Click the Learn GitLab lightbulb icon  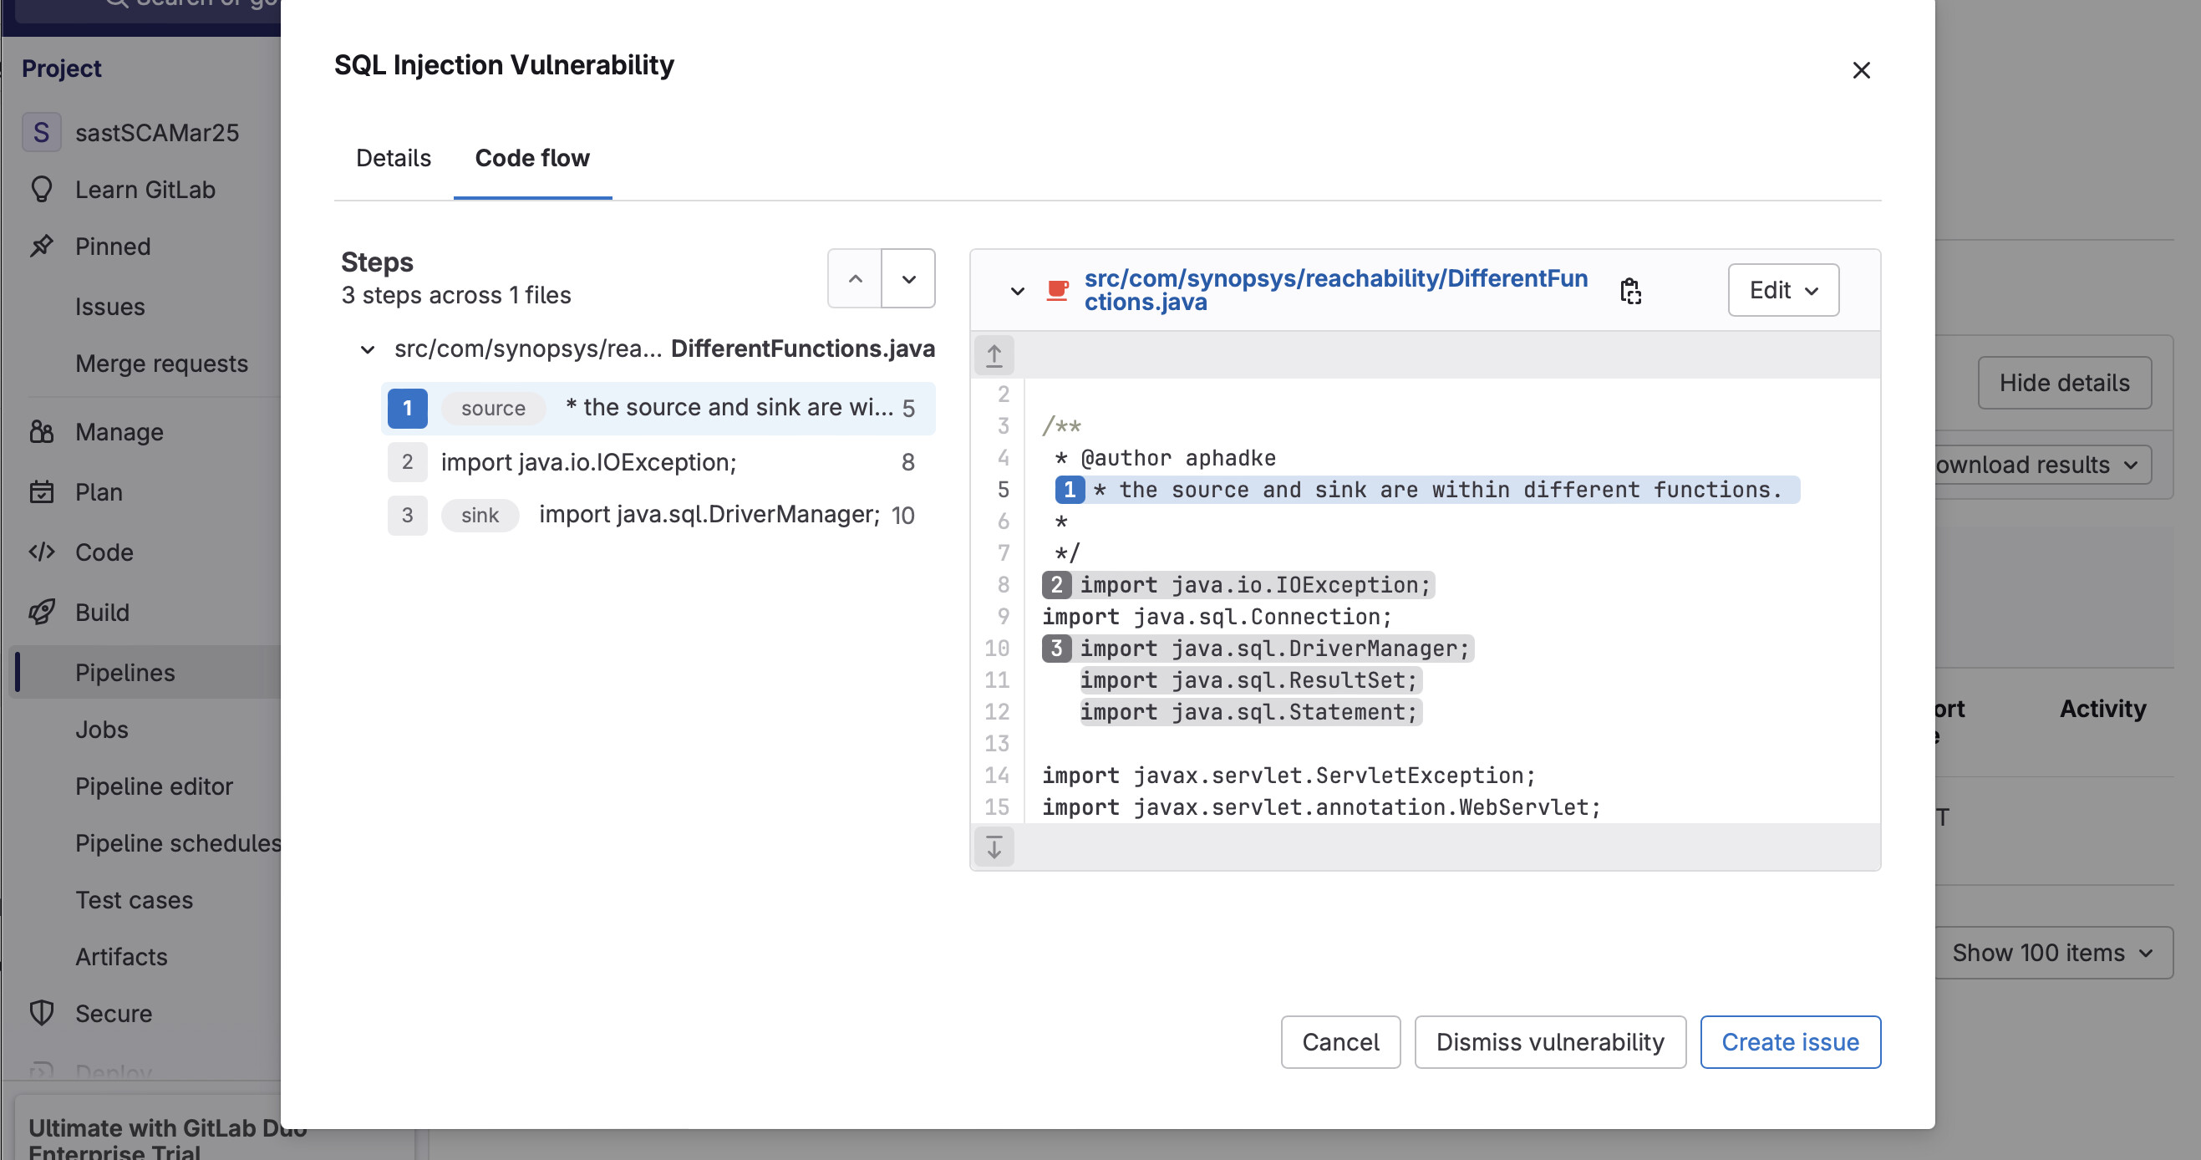43,189
